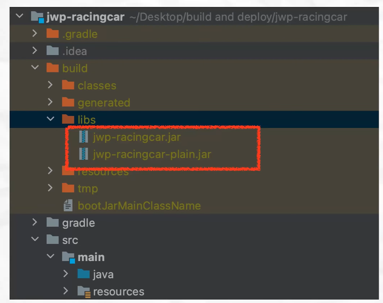
Task: Click the src folder icon
Action: point(52,240)
